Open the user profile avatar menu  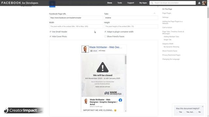[x=204, y=3]
